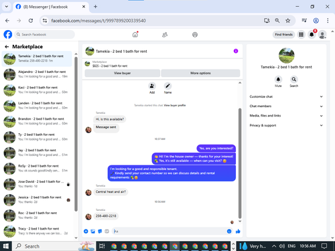Open the Facebook menu grid icon
Viewport: 335px width, 251px height.
(301, 35)
